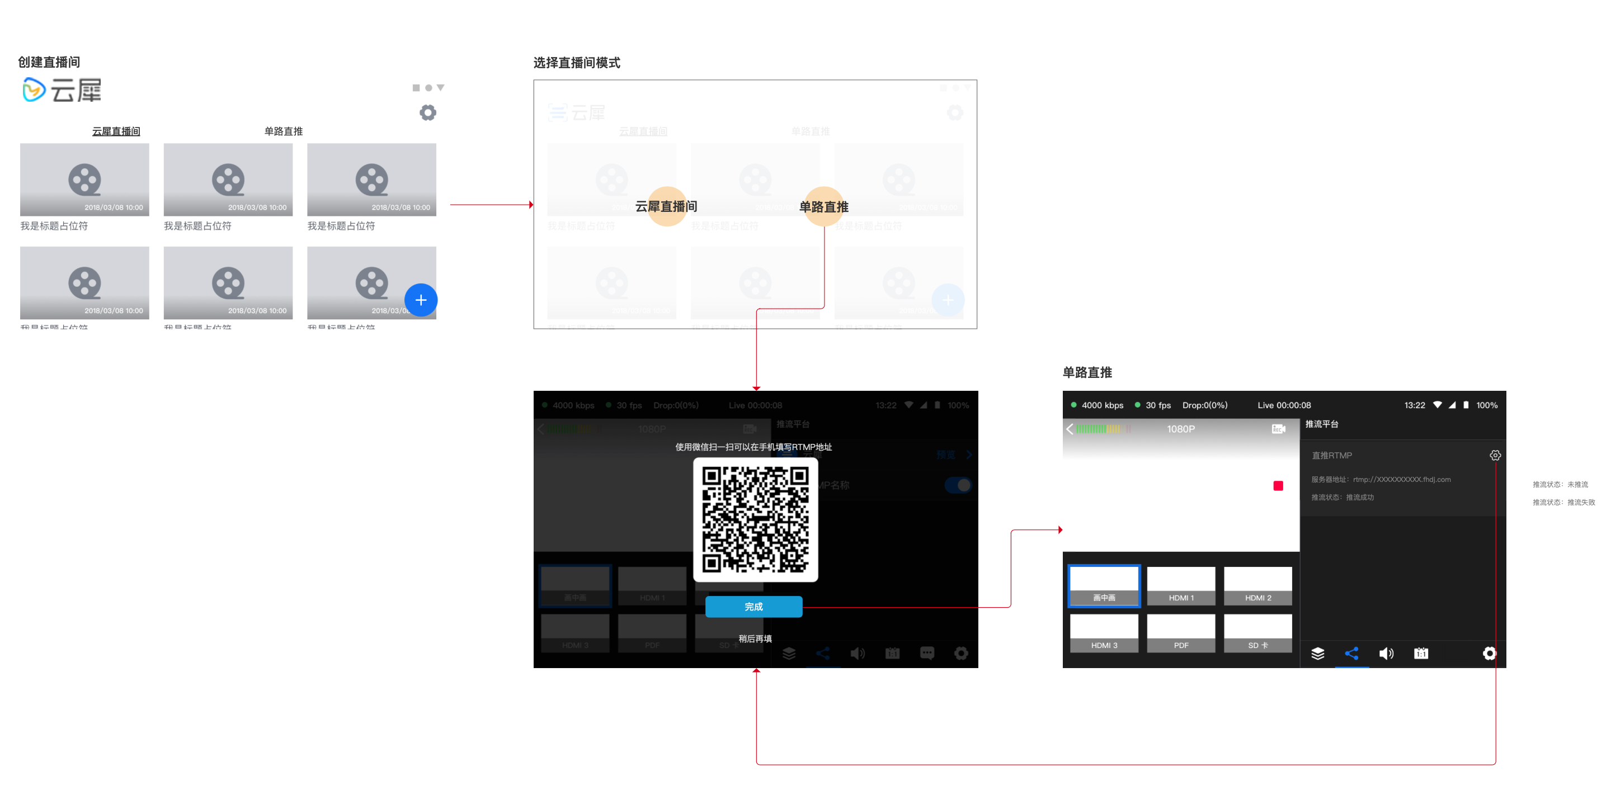Image resolution: width=1611 pixels, height=795 pixels.
Task: Stop recording with red square button
Action: click(1278, 486)
